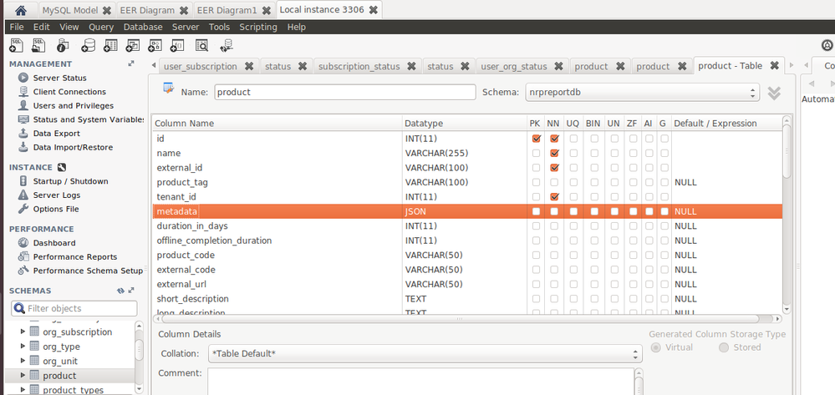Open the Database menu

click(143, 27)
